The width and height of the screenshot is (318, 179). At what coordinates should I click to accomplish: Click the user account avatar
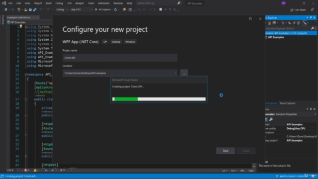(284, 3)
